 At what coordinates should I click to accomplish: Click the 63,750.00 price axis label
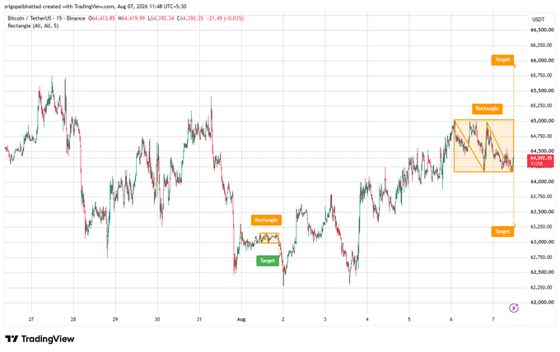542,197
